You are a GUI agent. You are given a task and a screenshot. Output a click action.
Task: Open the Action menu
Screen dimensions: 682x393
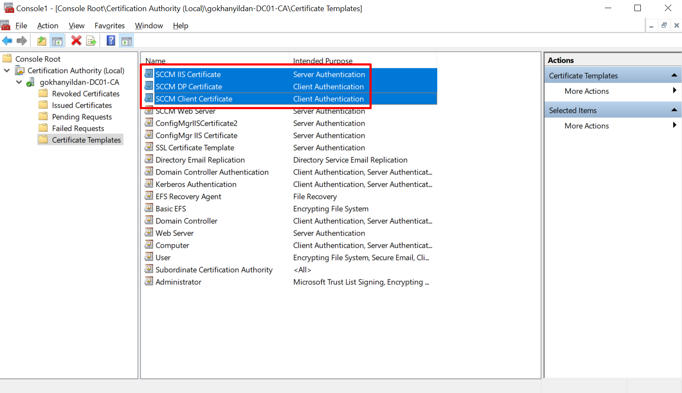(48, 26)
